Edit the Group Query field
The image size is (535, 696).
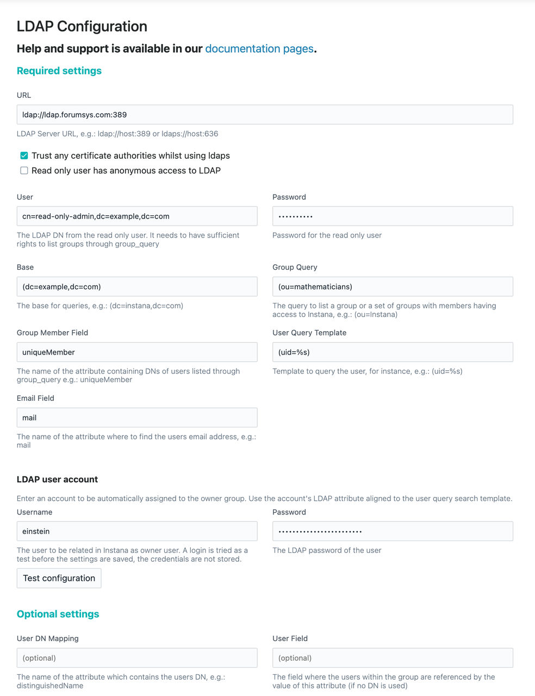pyautogui.click(x=393, y=287)
